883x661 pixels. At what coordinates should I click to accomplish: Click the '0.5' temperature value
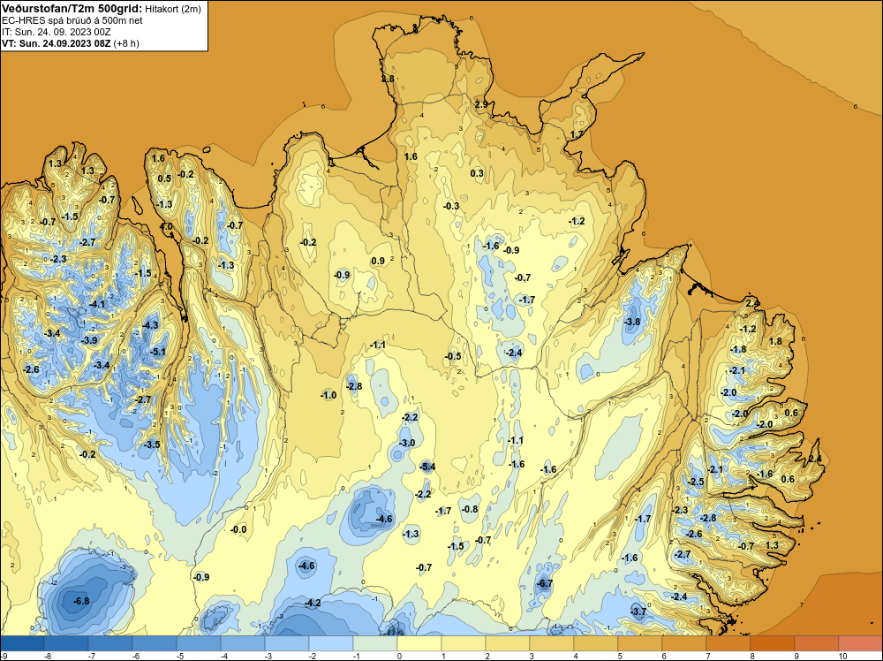(x=164, y=179)
